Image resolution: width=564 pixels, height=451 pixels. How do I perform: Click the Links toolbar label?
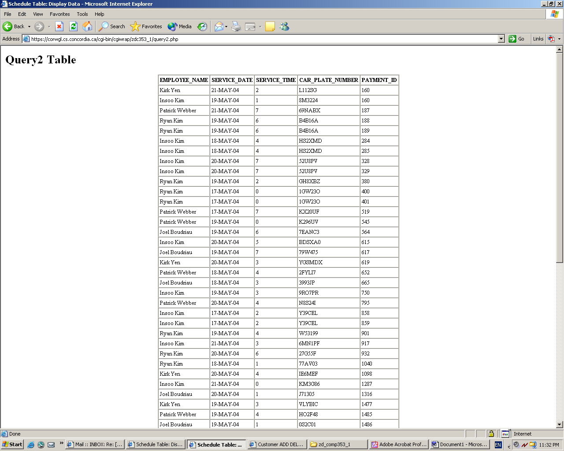pyautogui.click(x=538, y=39)
